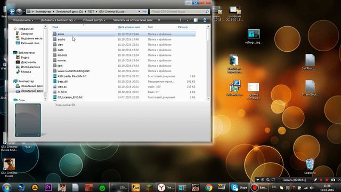This screenshot has height=192, width=341.
Task: Sort by the Размер column header
Action: [182, 27]
